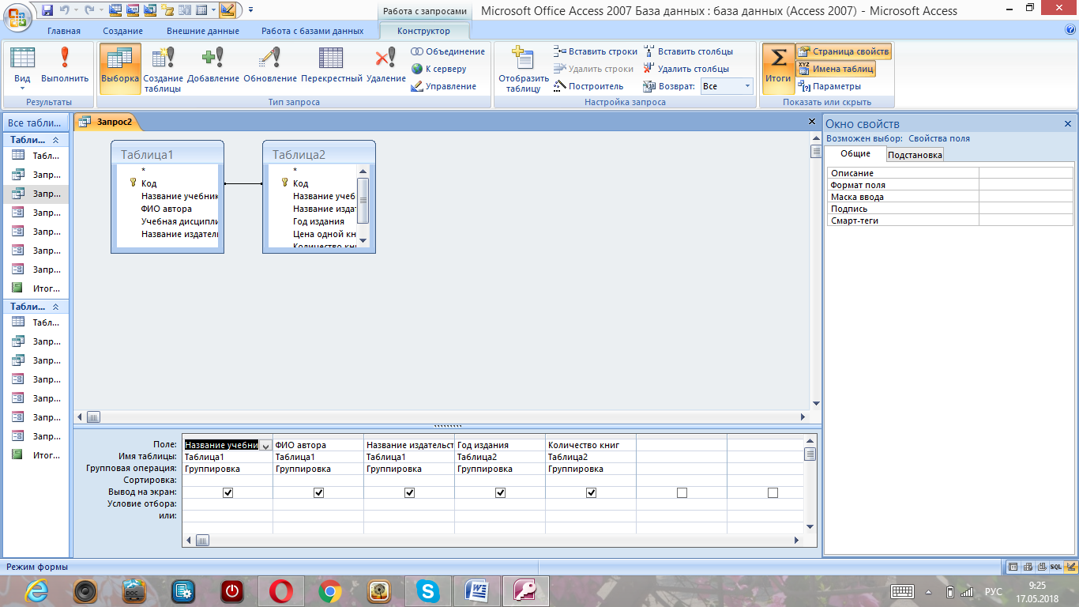Uncheck display for Название учебника column
This screenshot has width=1079, height=607.
tap(228, 492)
